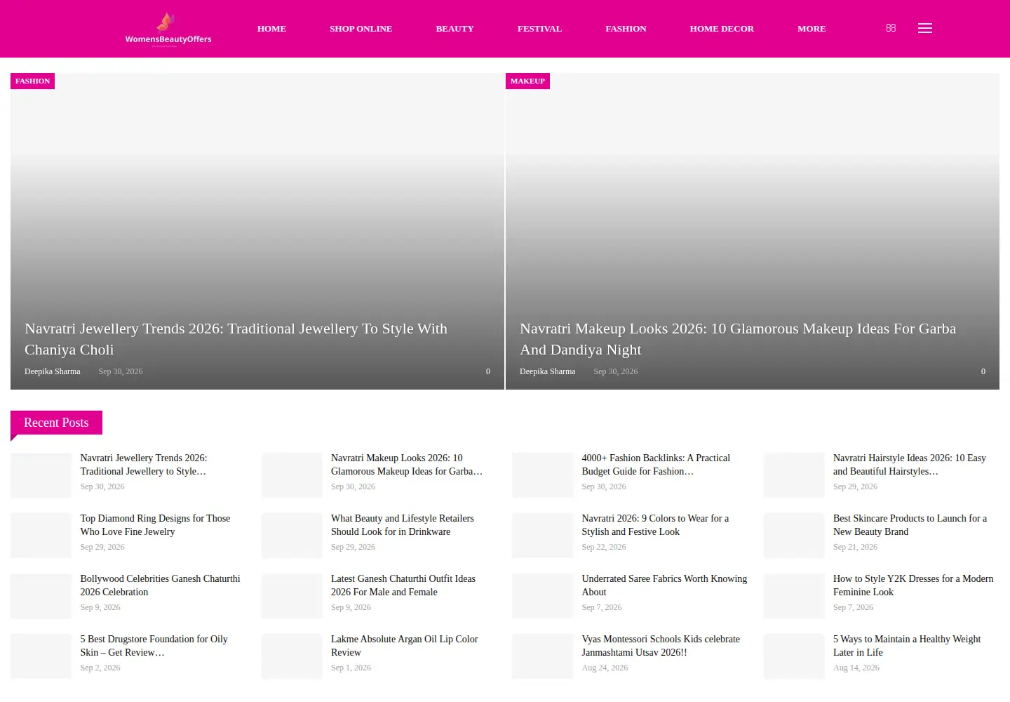This screenshot has width=1010, height=702.
Task: Open the FESTIVAL menu item
Action: (x=539, y=29)
